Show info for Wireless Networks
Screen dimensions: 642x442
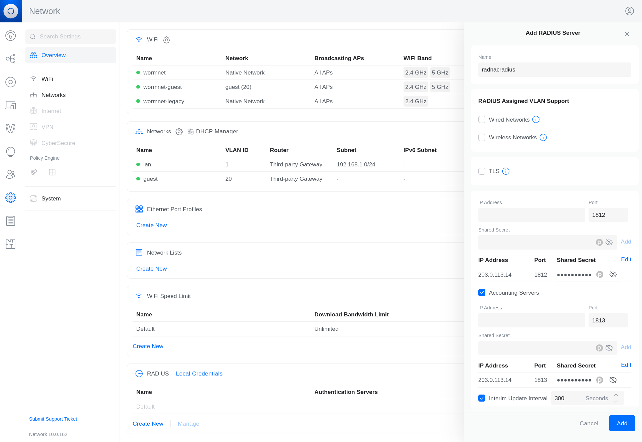[543, 137]
